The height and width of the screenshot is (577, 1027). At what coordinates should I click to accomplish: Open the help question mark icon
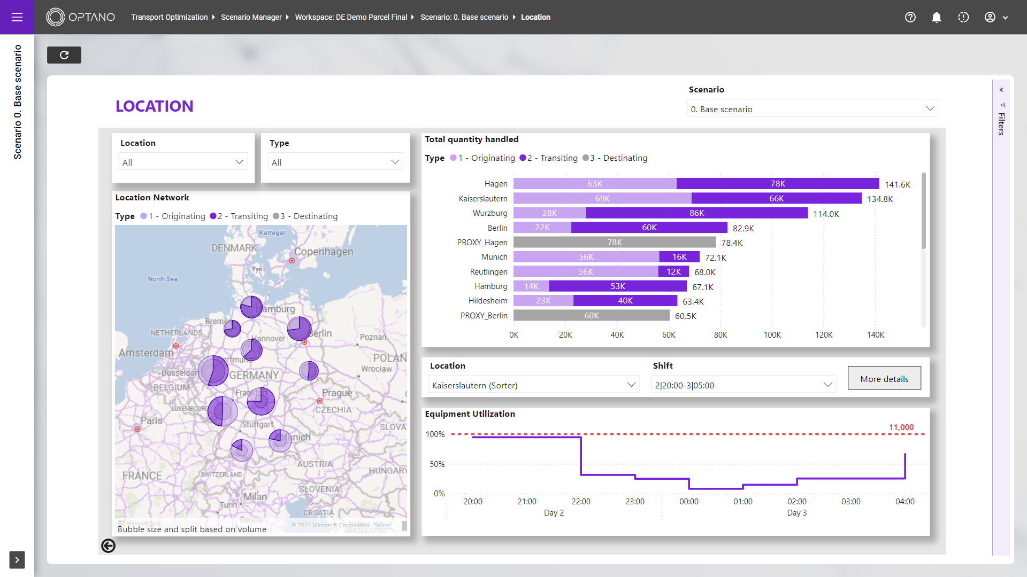pos(910,17)
